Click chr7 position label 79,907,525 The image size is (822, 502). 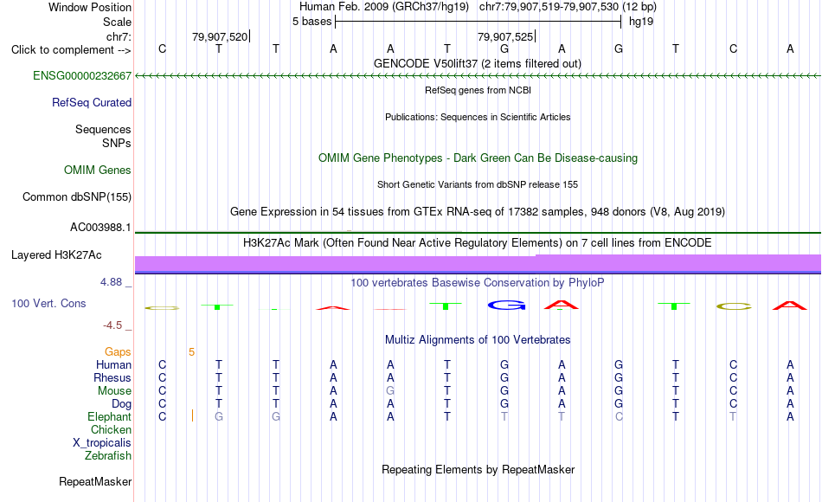pyautogui.click(x=505, y=36)
